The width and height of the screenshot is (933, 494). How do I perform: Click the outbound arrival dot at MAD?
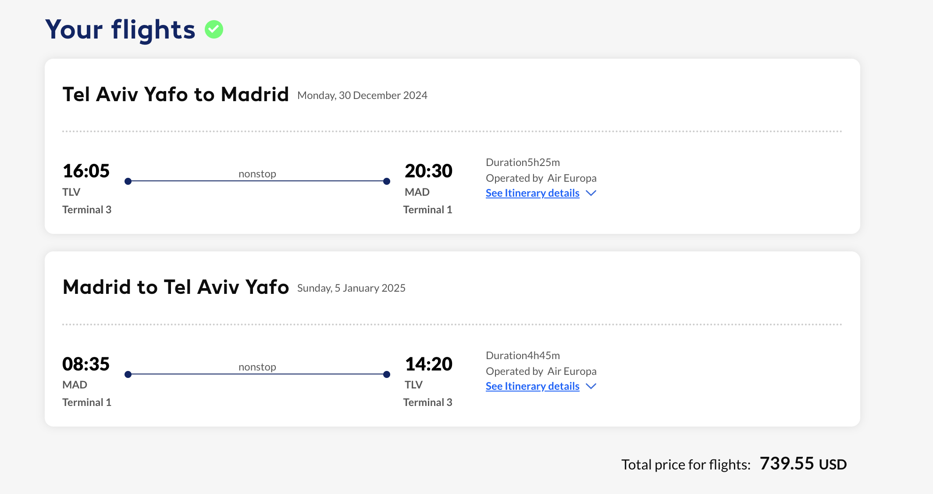click(387, 181)
